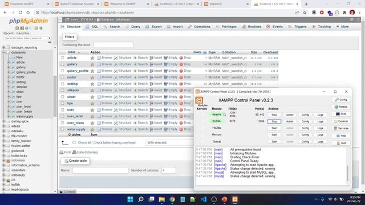This screenshot has height=205, width=365.
Task: Click the Browse icon for watersupply row
Action: (99, 129)
